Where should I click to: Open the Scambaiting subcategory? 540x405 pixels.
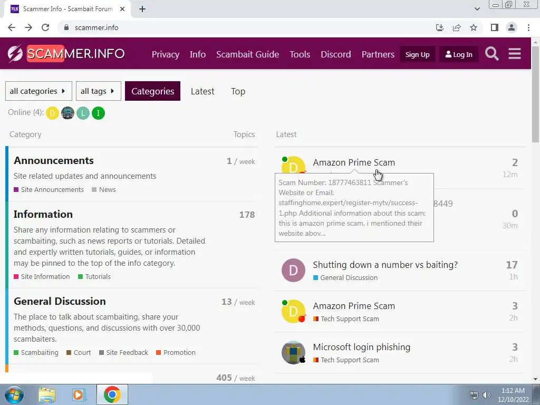(36, 353)
